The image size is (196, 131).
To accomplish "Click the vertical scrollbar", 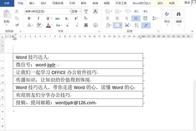I will coord(194,105).
